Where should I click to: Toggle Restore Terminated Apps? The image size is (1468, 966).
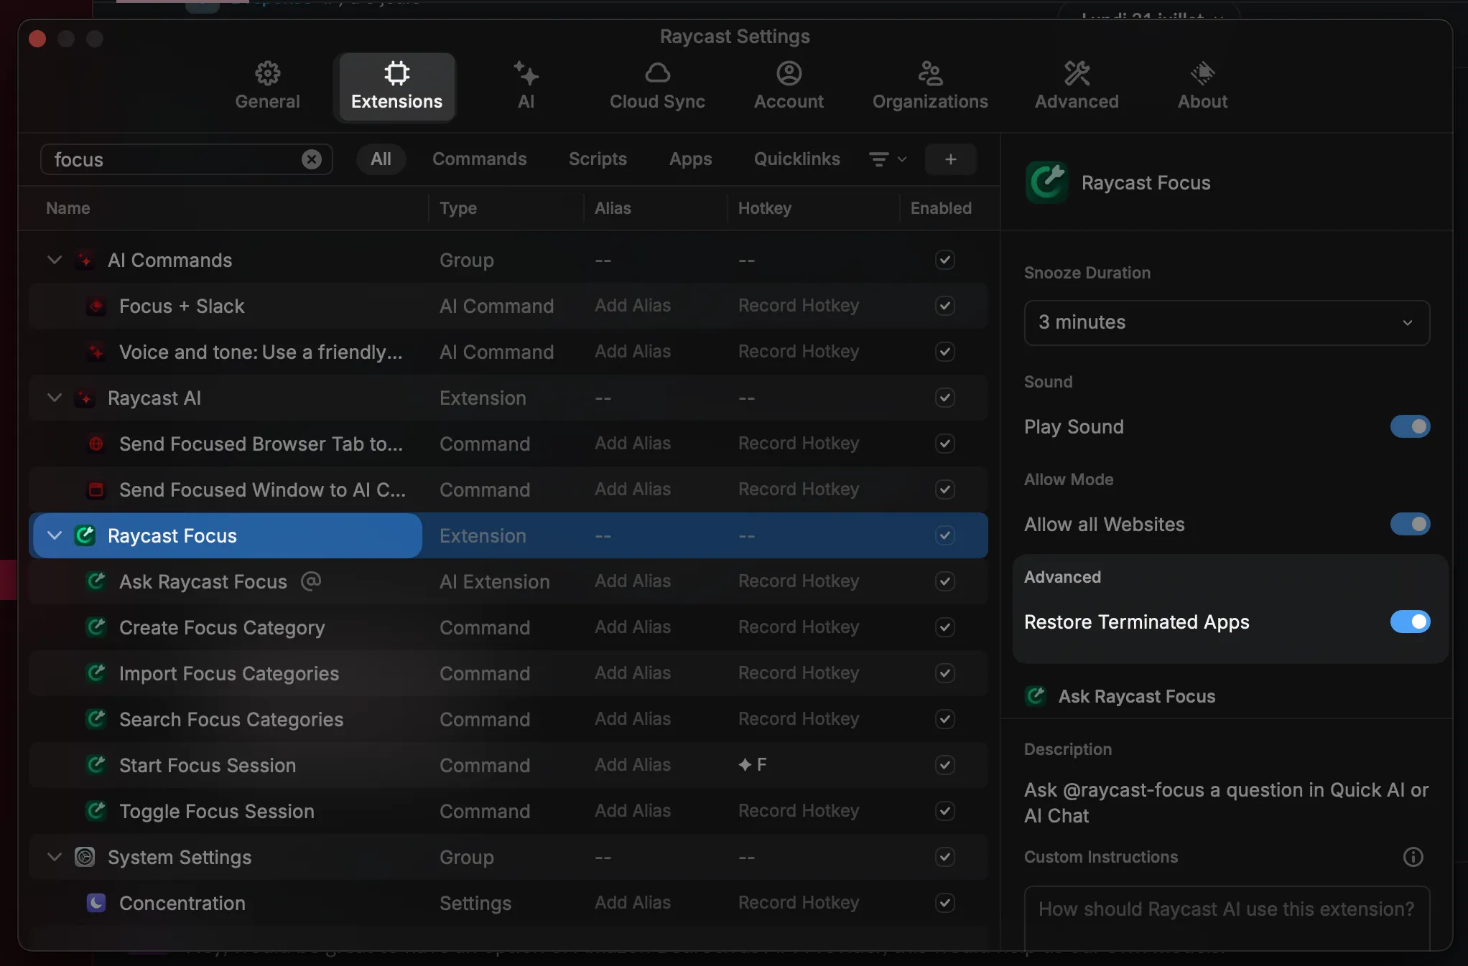[1410, 622]
